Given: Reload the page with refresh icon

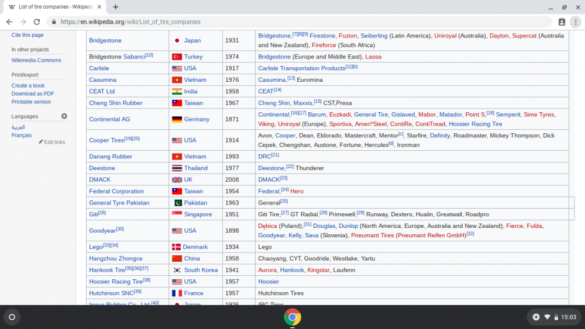Looking at the screenshot, I should tap(36, 22).
